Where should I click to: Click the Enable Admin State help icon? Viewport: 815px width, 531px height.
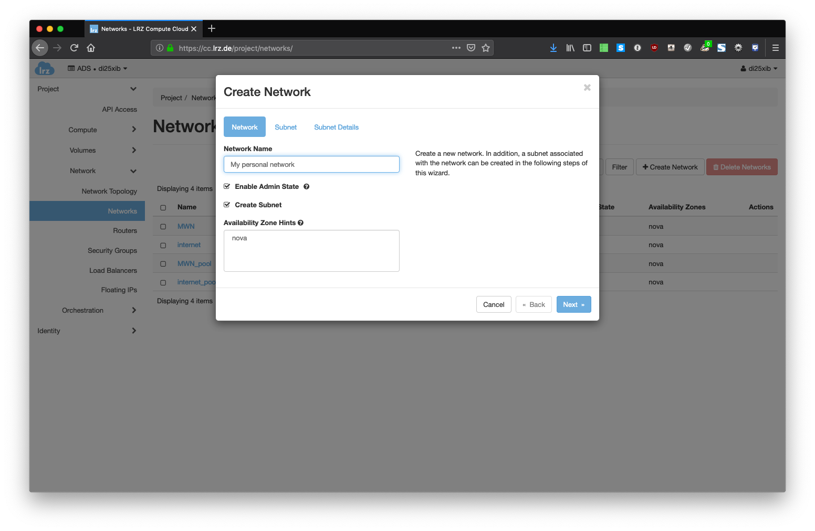click(x=306, y=186)
